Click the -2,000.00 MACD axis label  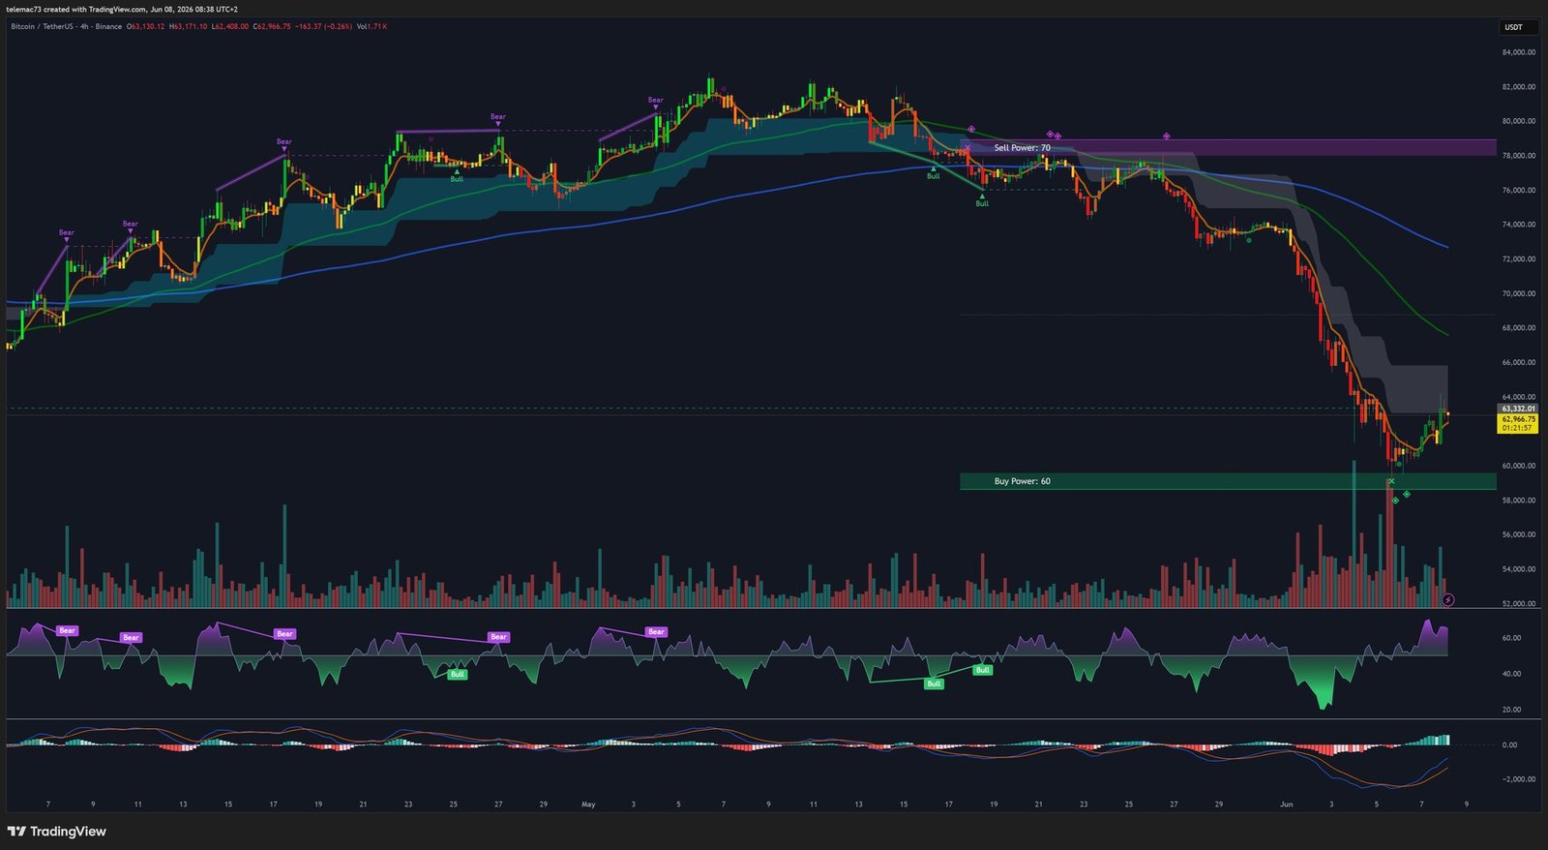1519,778
